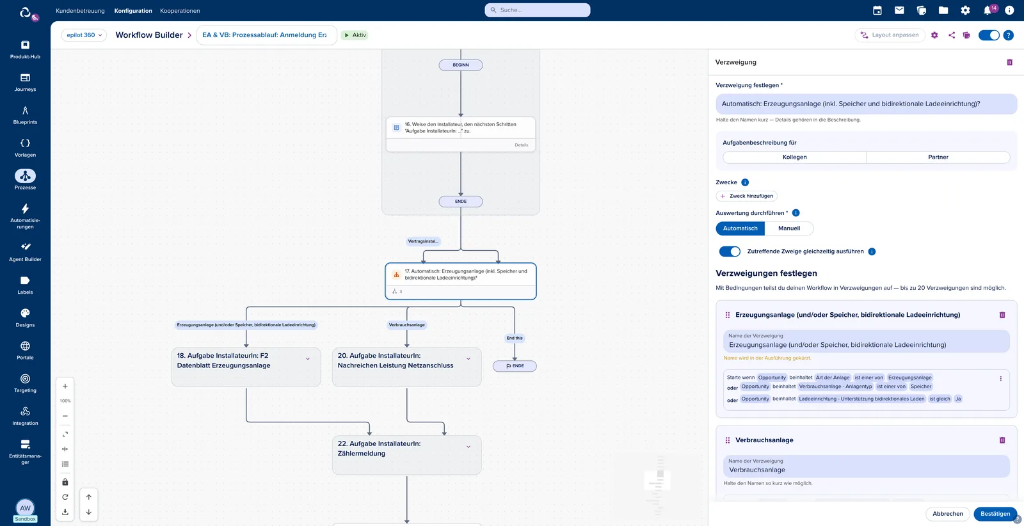
Task: Open Agent Builder
Action: [x=25, y=252]
